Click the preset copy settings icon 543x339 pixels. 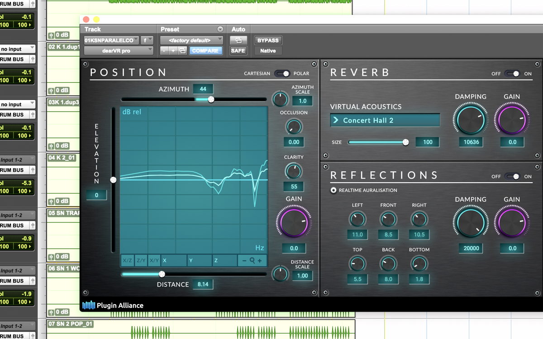pyautogui.click(x=182, y=51)
